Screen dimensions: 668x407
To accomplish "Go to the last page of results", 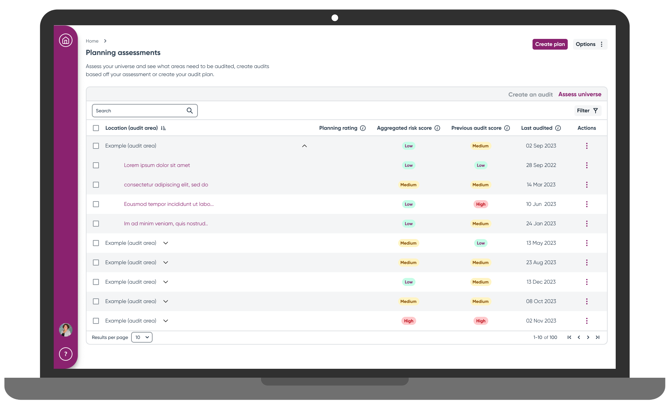I will click(598, 337).
